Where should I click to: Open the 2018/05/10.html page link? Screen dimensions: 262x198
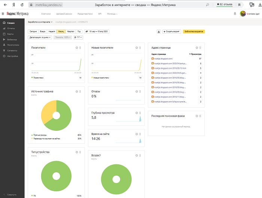click(x=170, y=68)
